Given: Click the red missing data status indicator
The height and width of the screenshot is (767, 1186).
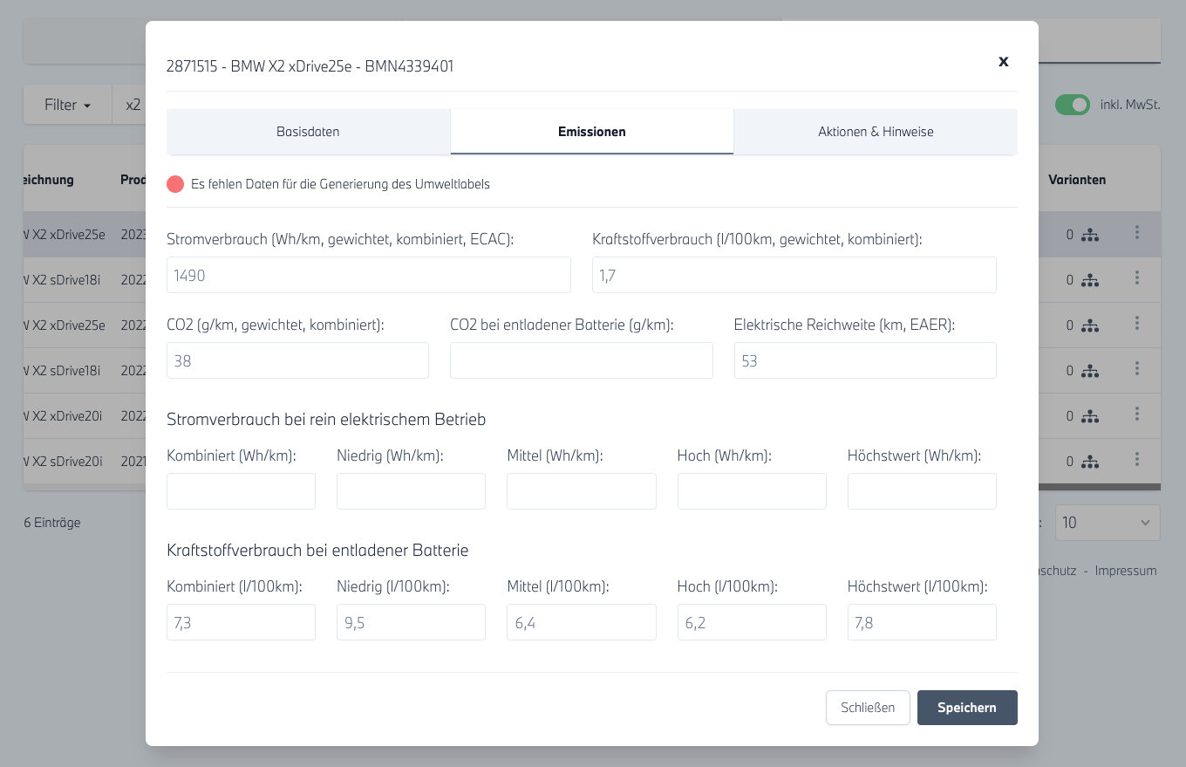Looking at the screenshot, I should (x=175, y=184).
